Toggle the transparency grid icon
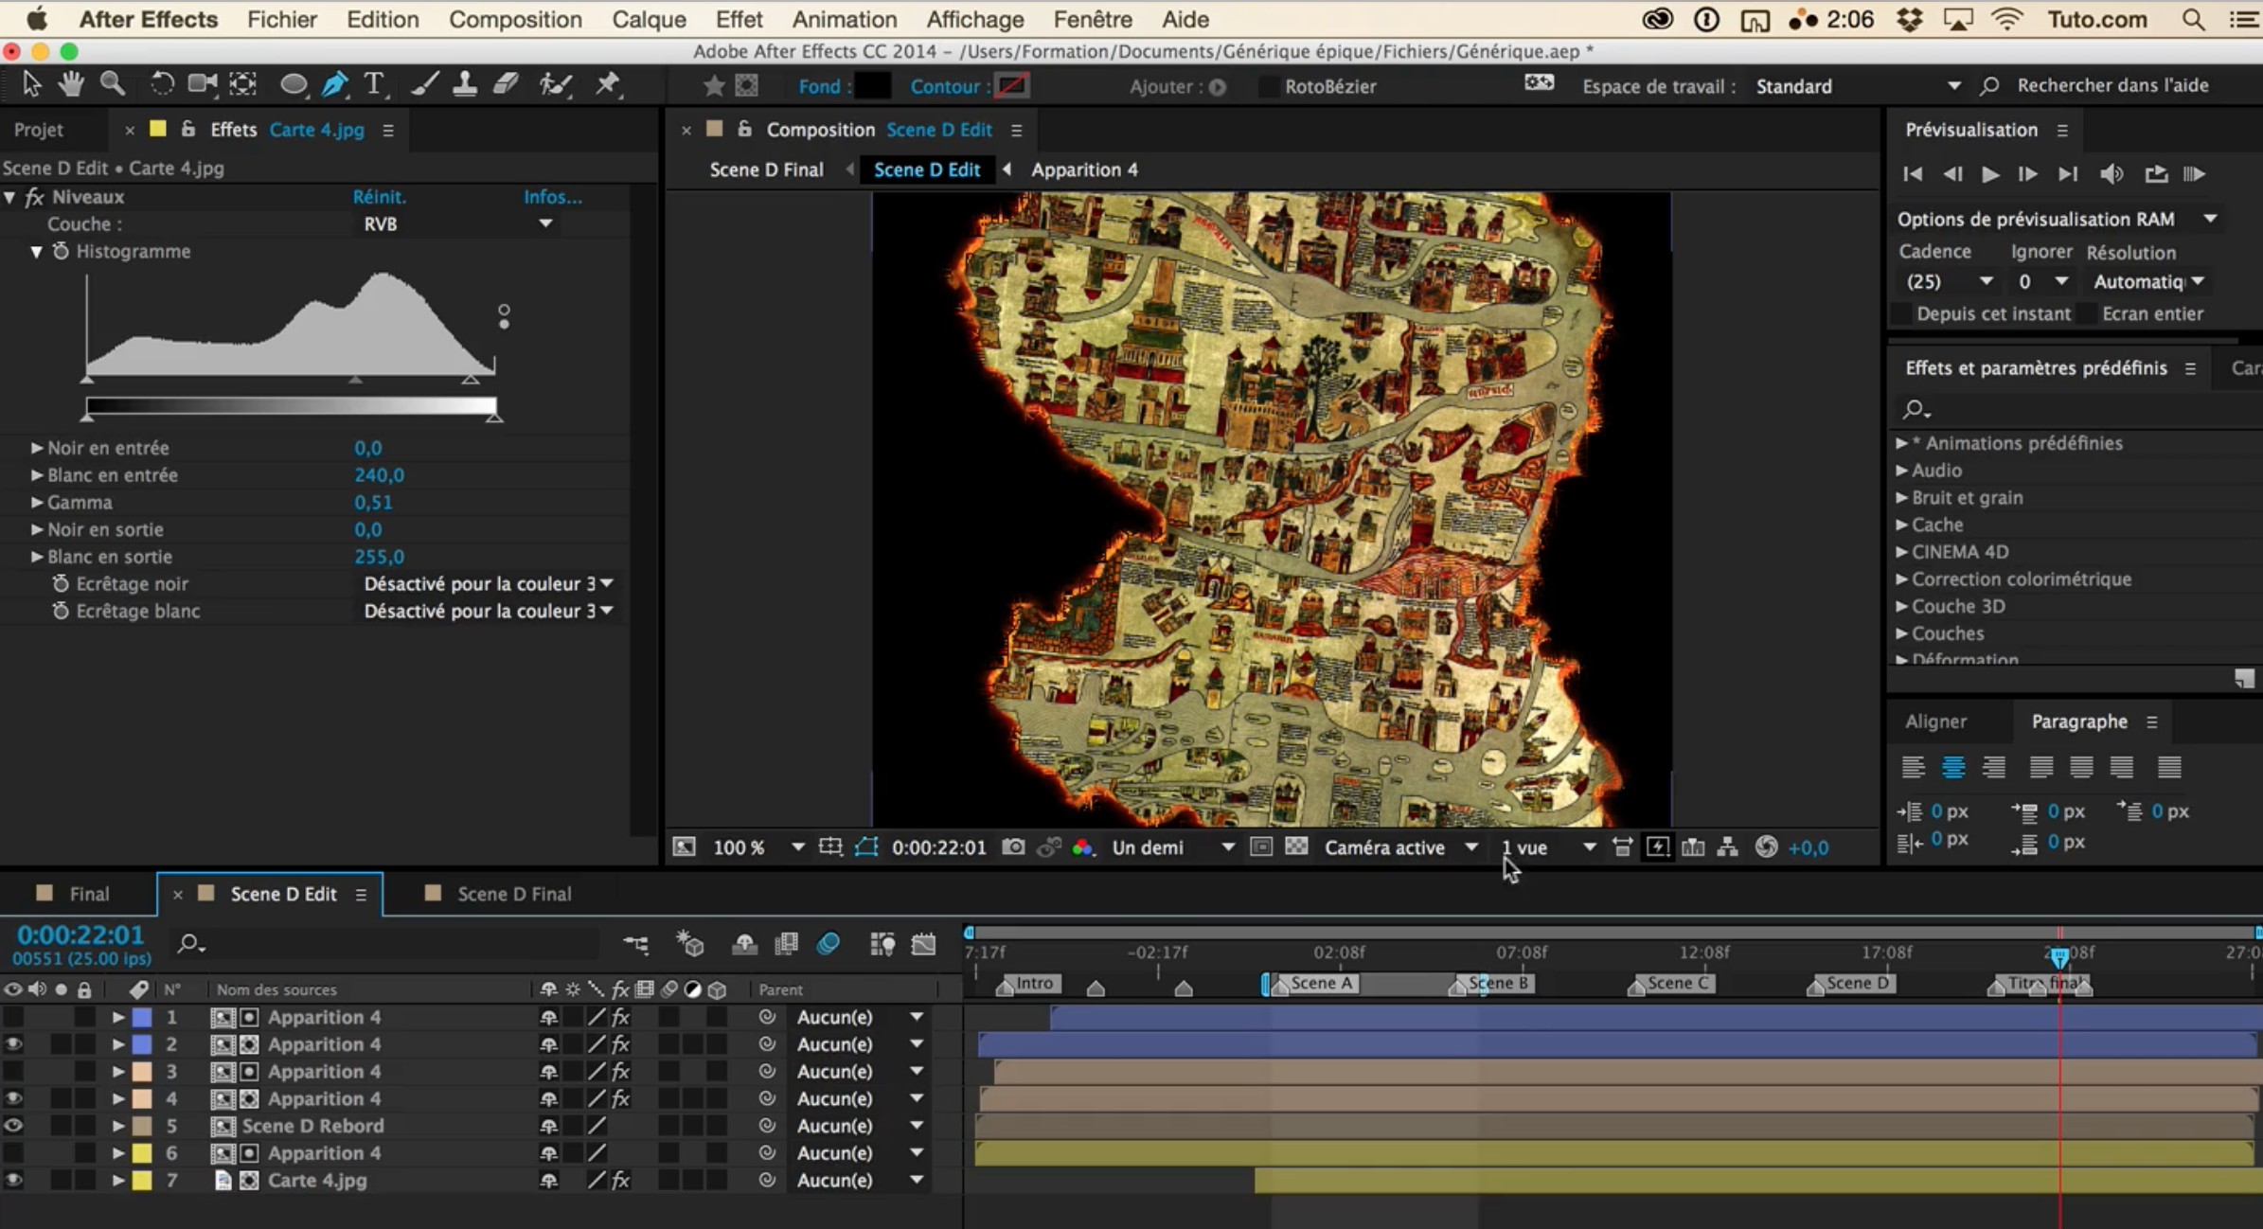The width and height of the screenshot is (2263, 1229). click(1296, 847)
